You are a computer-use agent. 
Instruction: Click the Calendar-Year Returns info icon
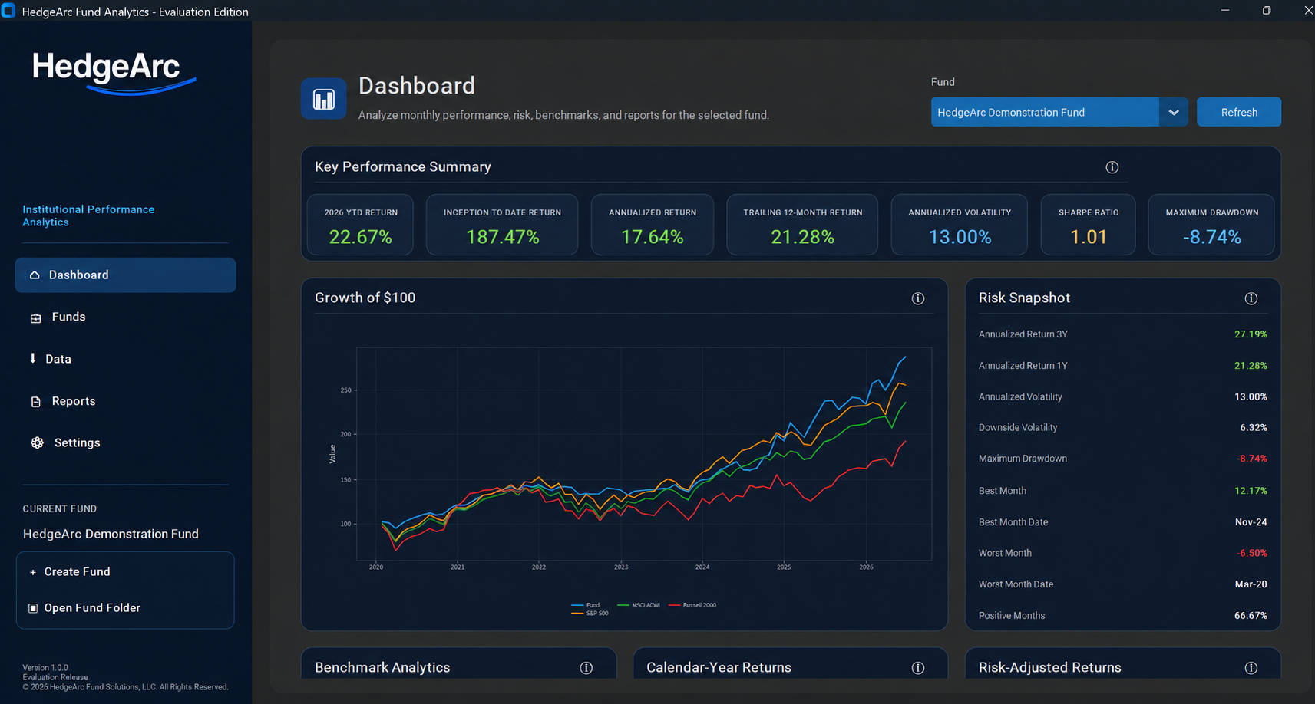pos(917,668)
